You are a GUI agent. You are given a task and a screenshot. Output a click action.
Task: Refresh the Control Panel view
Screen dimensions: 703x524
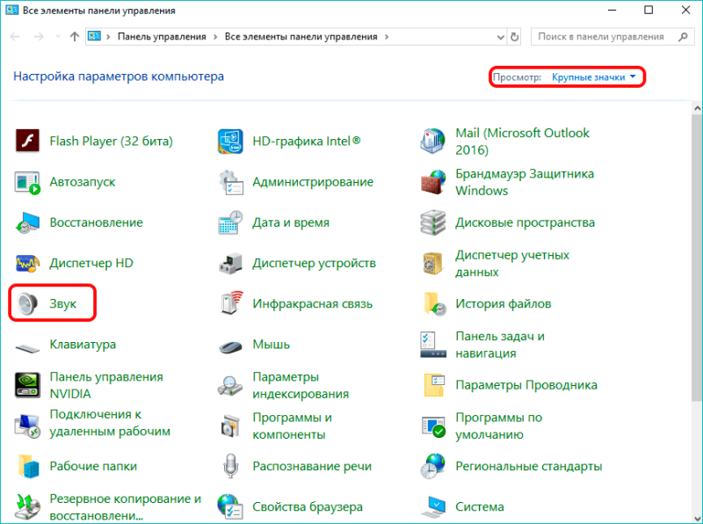click(x=515, y=37)
